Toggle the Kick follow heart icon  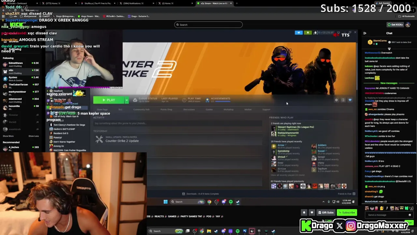point(312,212)
